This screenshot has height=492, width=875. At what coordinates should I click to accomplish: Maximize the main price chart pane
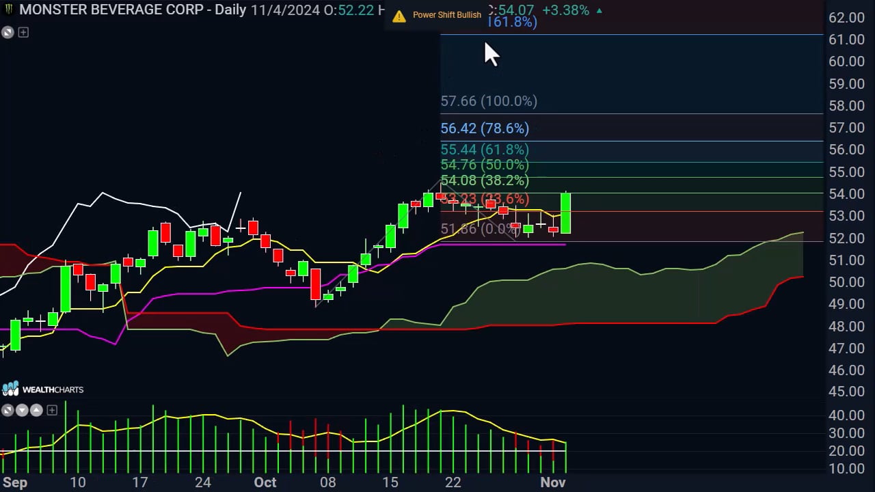pos(8,32)
